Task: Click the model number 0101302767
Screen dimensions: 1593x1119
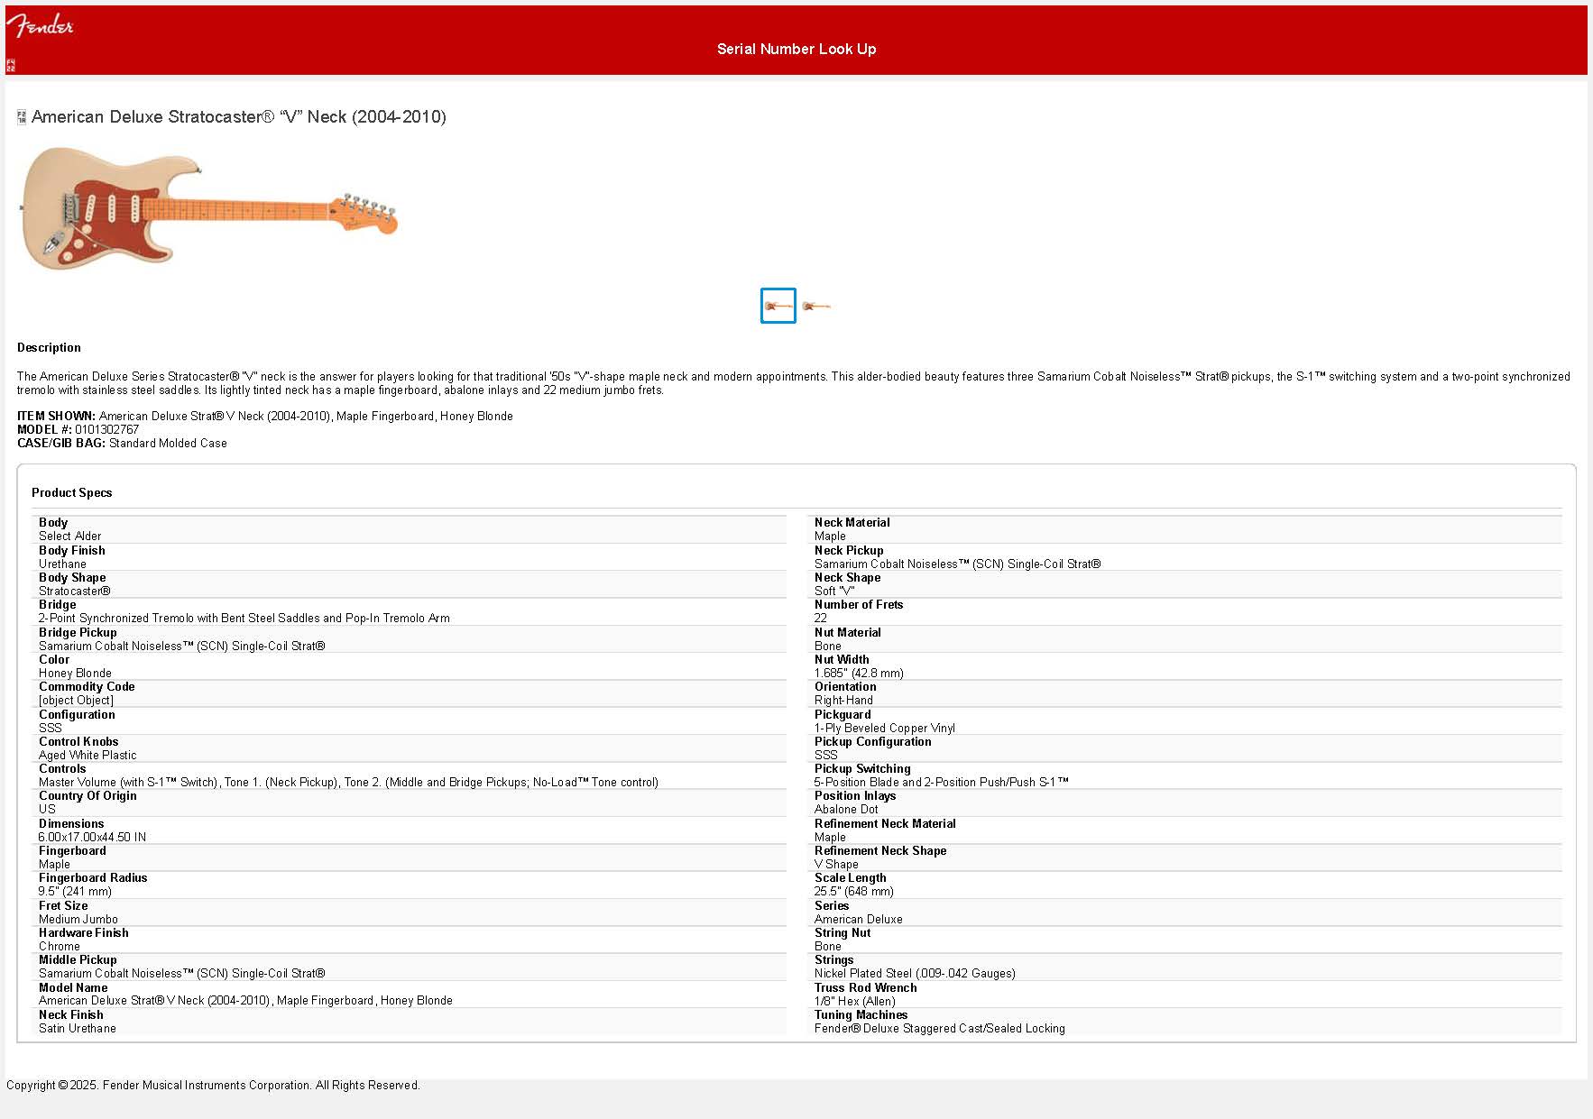Action: (x=106, y=429)
